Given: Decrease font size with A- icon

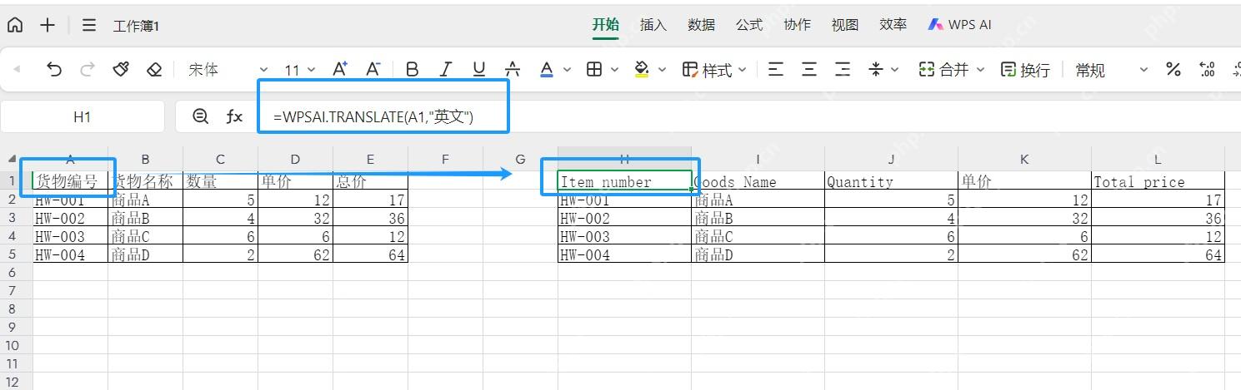Looking at the screenshot, I should click(x=373, y=69).
